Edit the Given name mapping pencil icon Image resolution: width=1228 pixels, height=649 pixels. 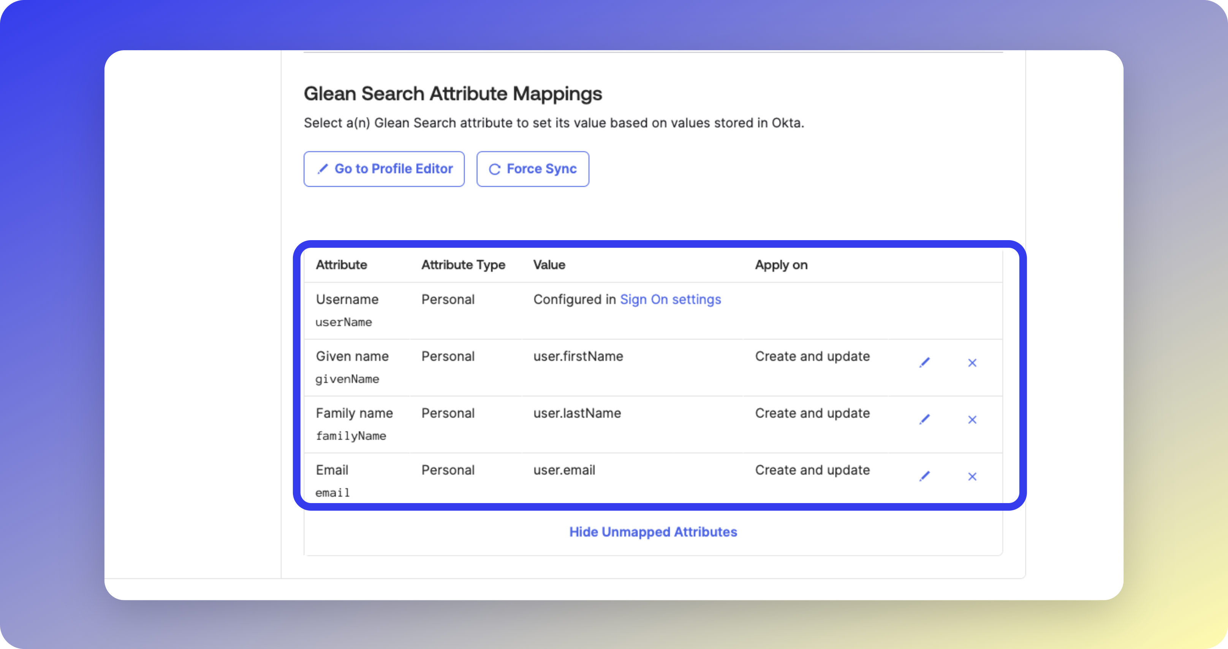924,363
